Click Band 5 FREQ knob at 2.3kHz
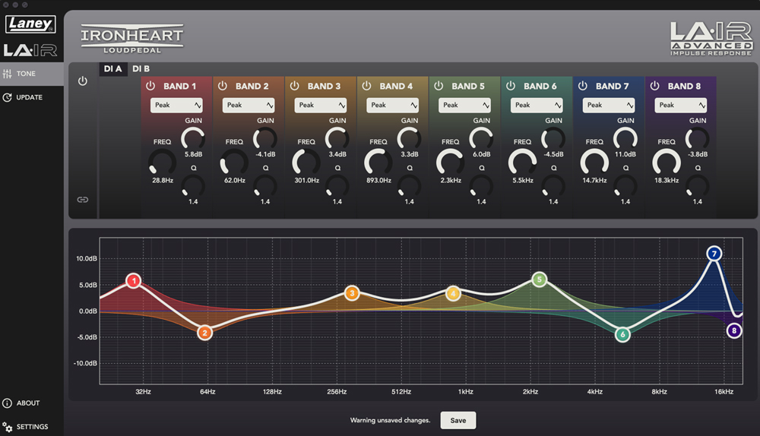The height and width of the screenshot is (436, 760). tap(450, 163)
